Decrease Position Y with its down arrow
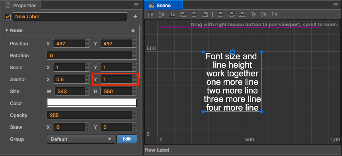The height and width of the screenshot is (156, 342). [134, 45]
